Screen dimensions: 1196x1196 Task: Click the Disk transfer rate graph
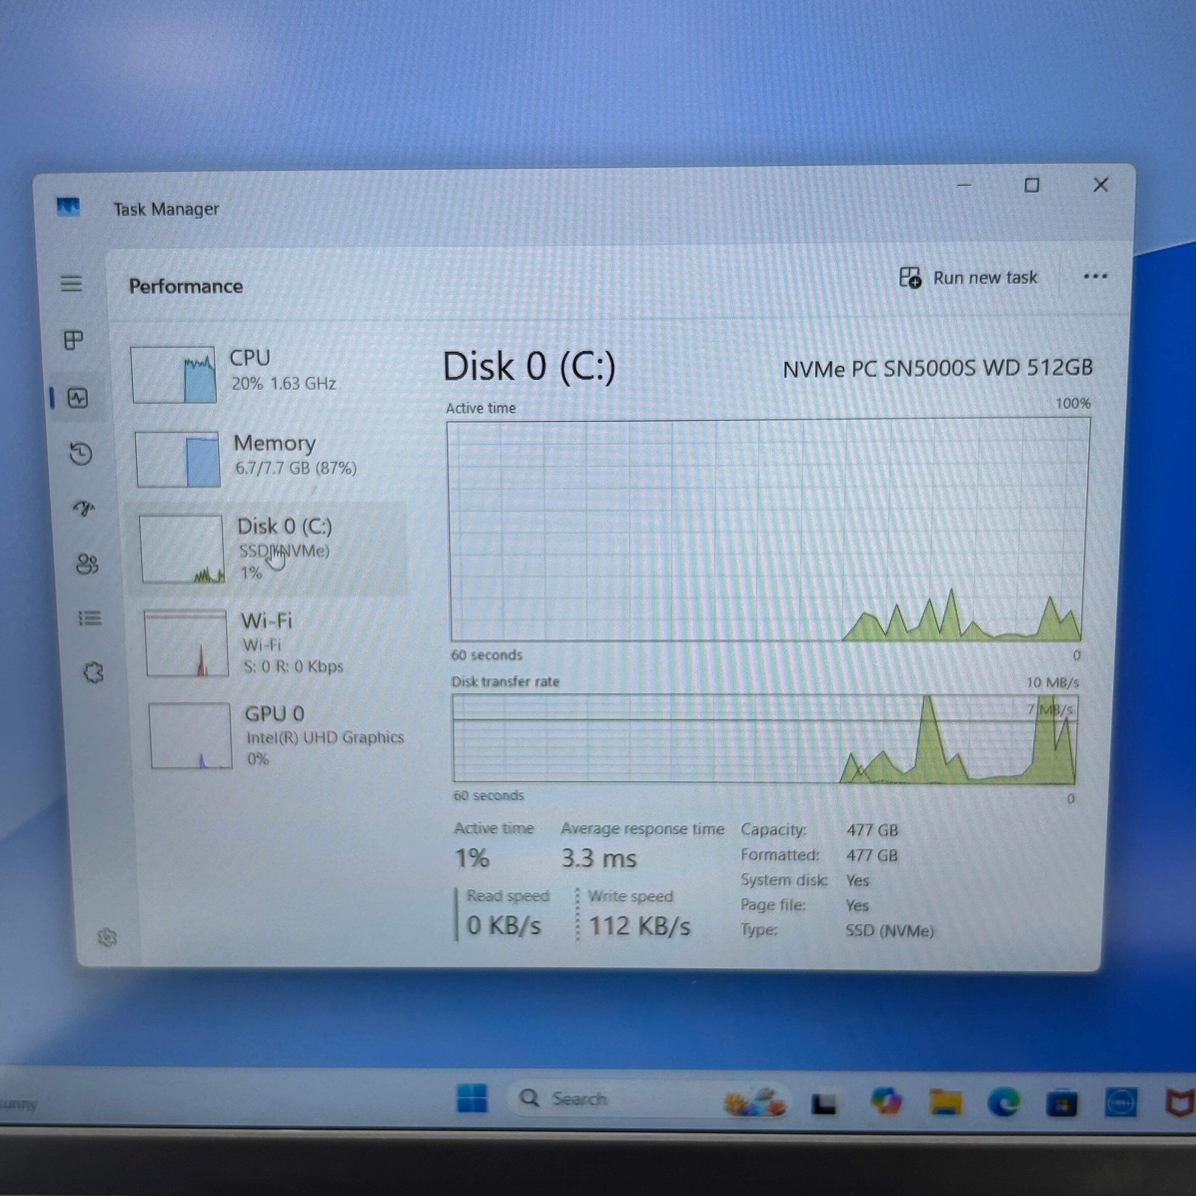point(765,739)
